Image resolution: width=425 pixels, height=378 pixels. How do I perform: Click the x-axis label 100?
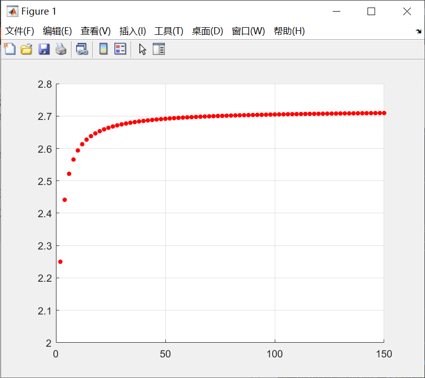275,354
